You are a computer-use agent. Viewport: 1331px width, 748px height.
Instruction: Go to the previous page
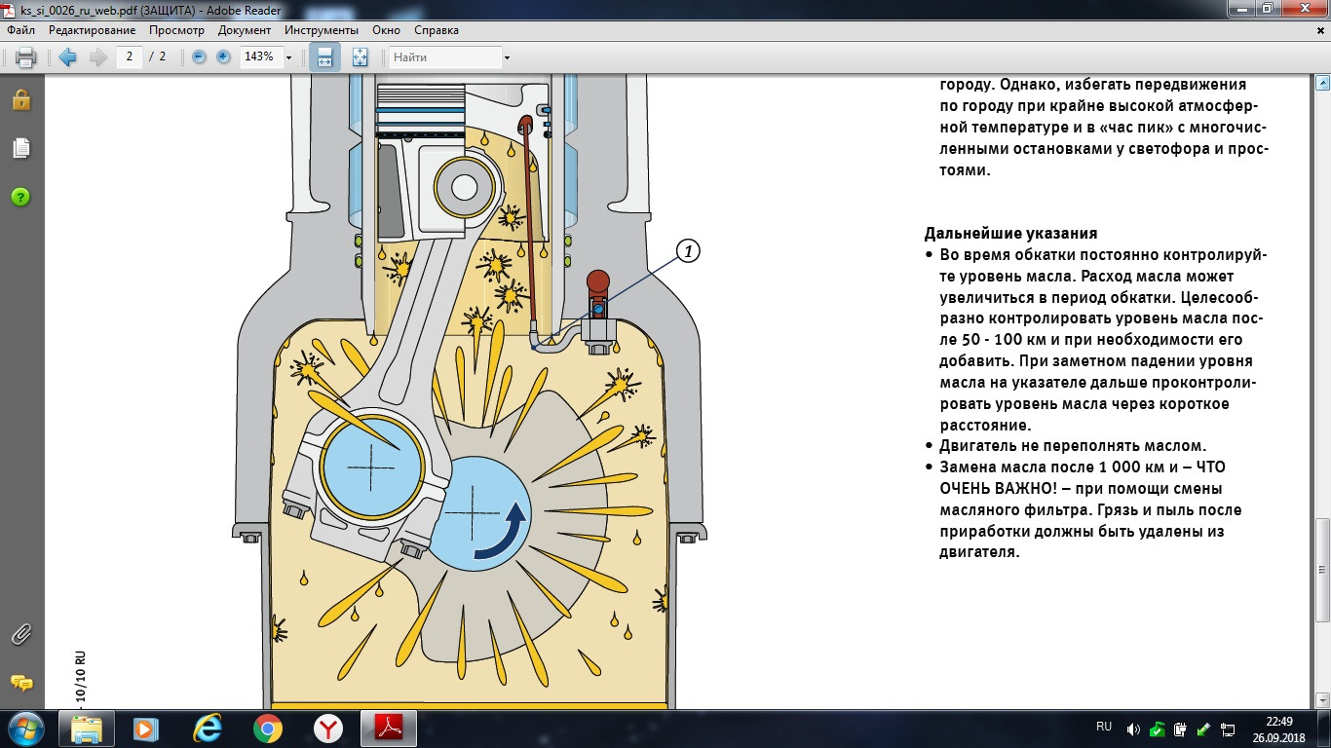click(x=67, y=57)
